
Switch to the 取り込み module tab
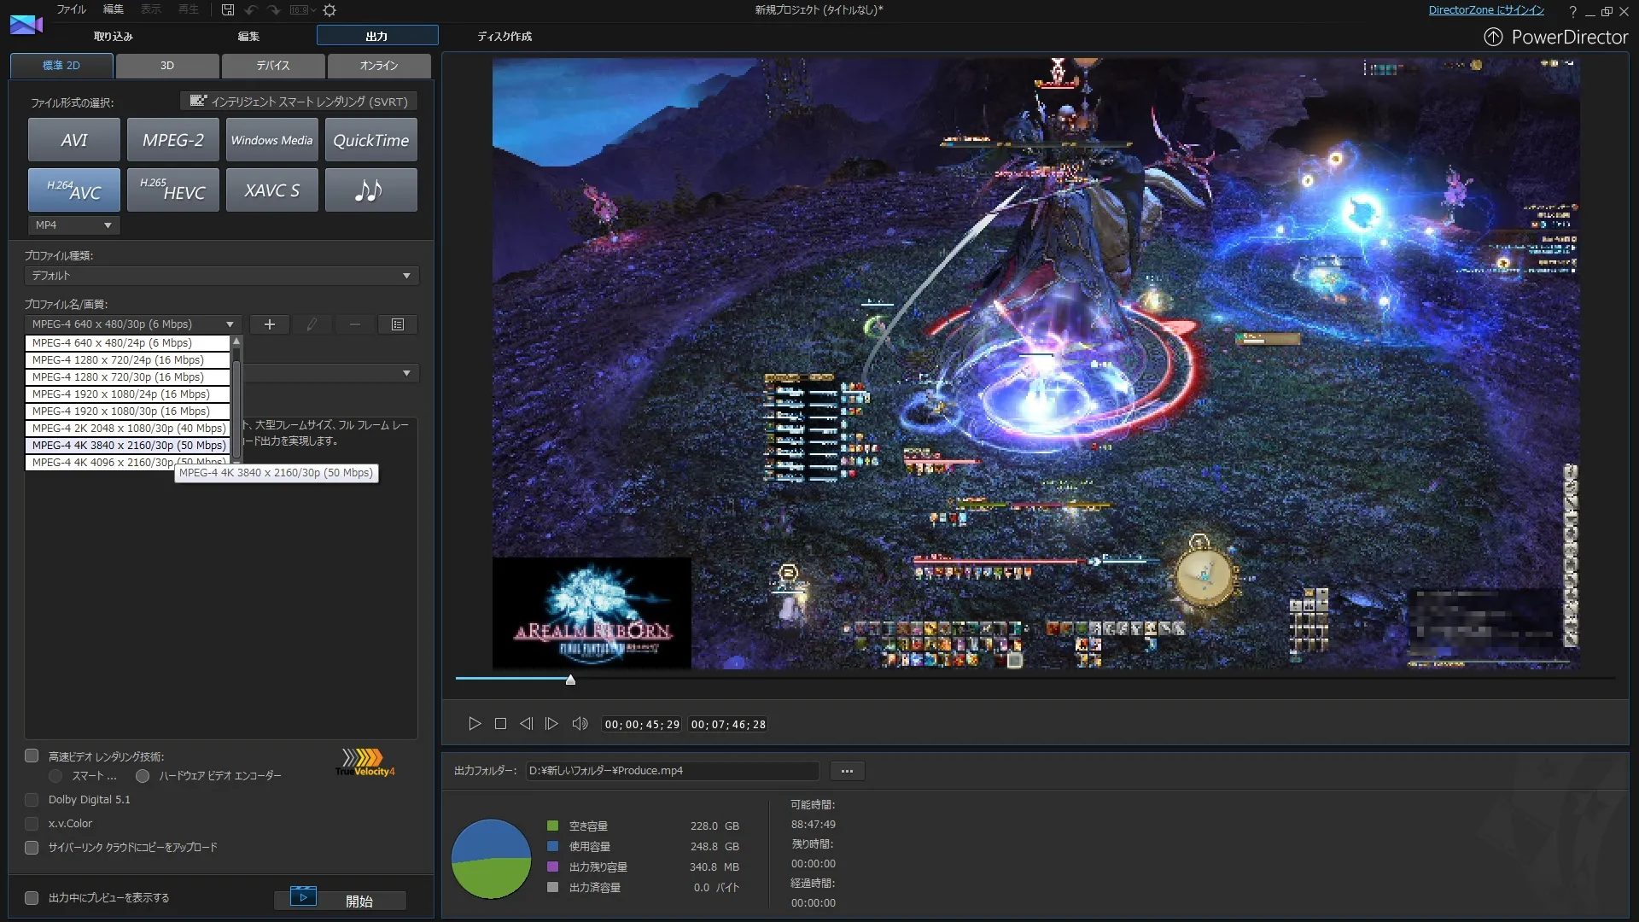[114, 36]
